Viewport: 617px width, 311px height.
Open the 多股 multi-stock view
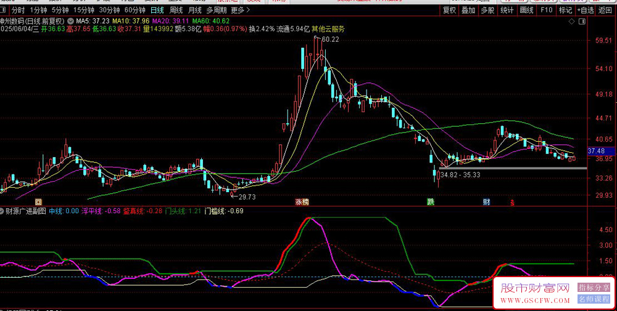(x=488, y=10)
